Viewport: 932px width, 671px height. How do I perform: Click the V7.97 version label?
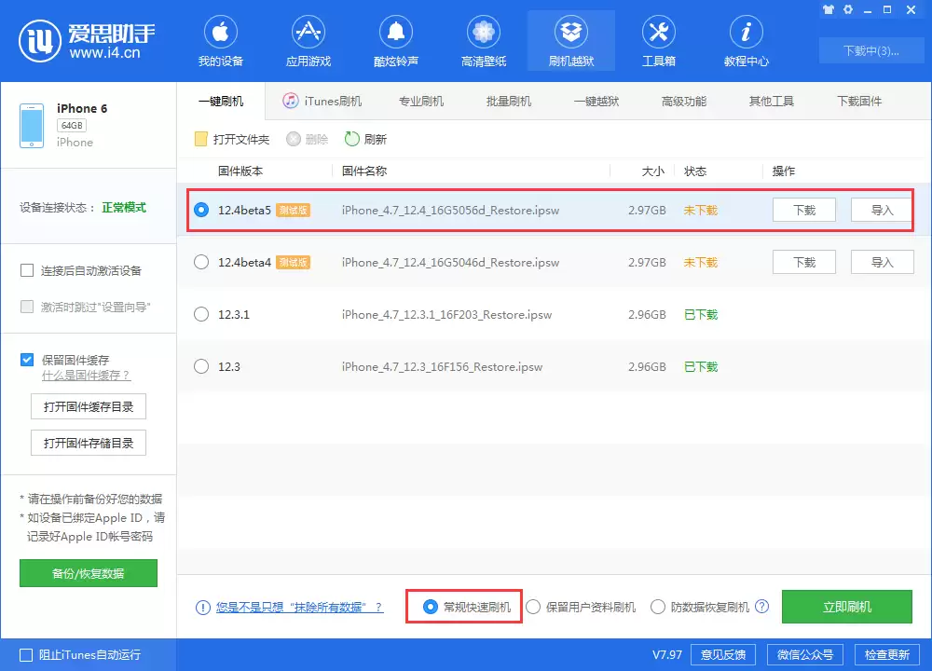coord(667,655)
